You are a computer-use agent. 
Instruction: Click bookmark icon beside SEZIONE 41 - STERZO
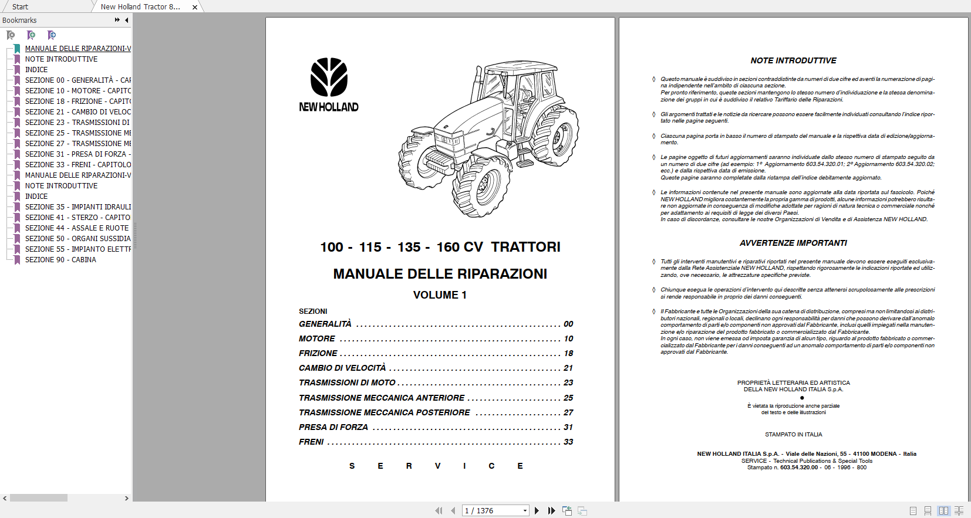pyautogui.click(x=17, y=218)
